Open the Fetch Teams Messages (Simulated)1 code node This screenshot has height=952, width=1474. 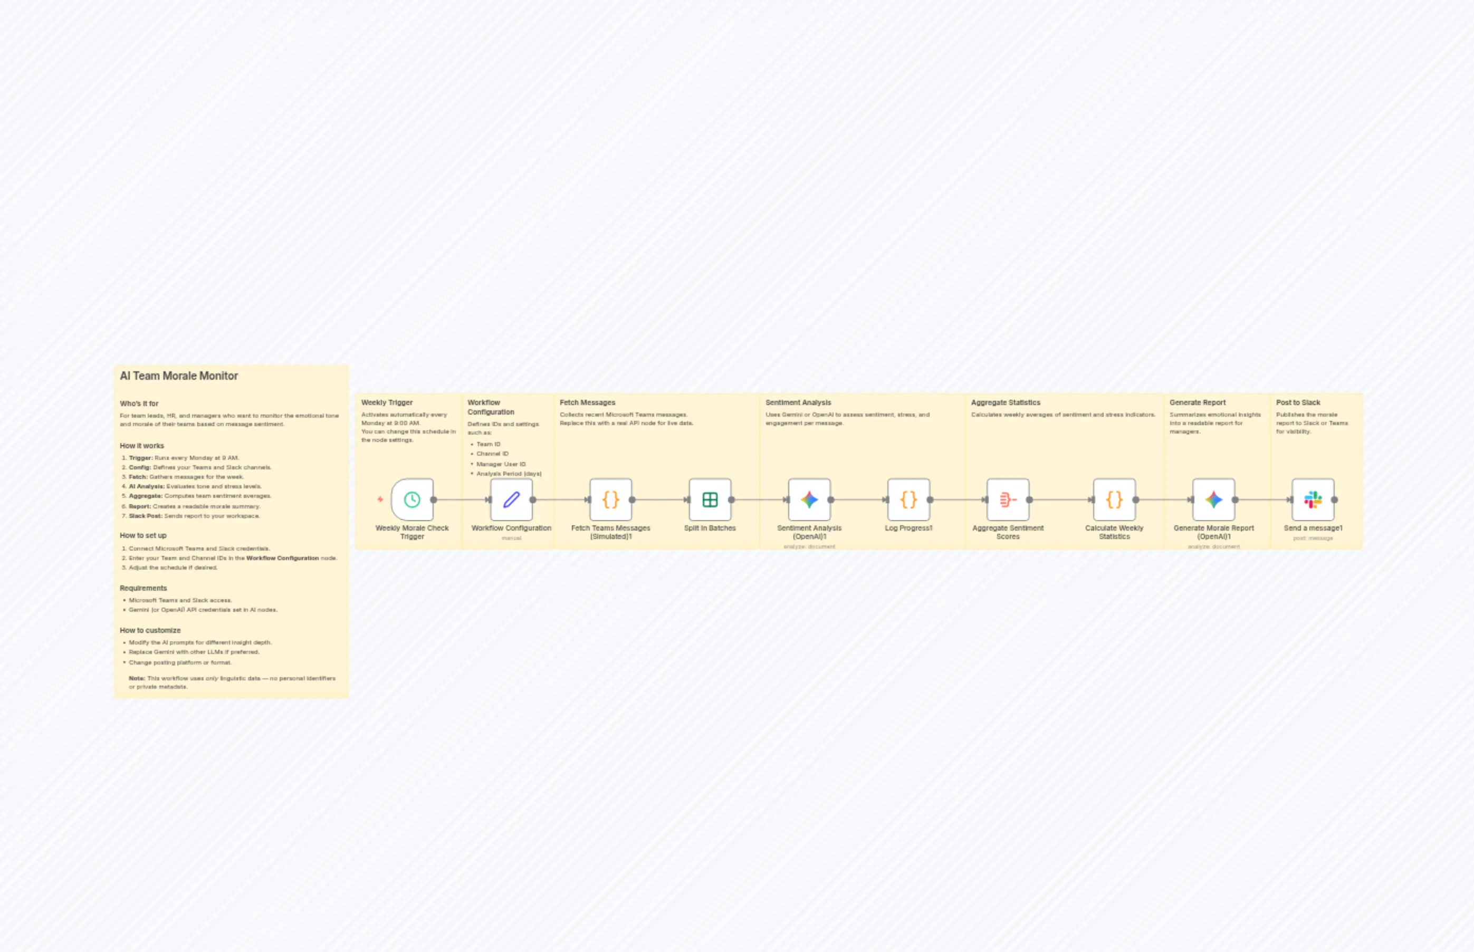(x=610, y=499)
